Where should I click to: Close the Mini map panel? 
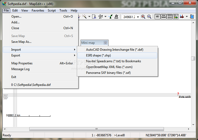105,43
